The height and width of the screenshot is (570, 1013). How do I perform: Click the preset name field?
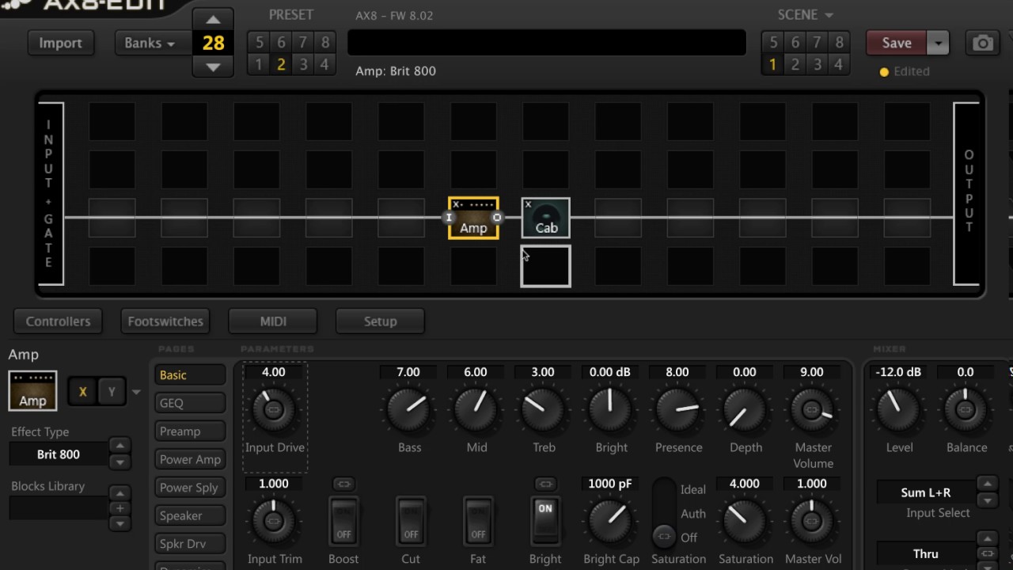pyautogui.click(x=547, y=43)
